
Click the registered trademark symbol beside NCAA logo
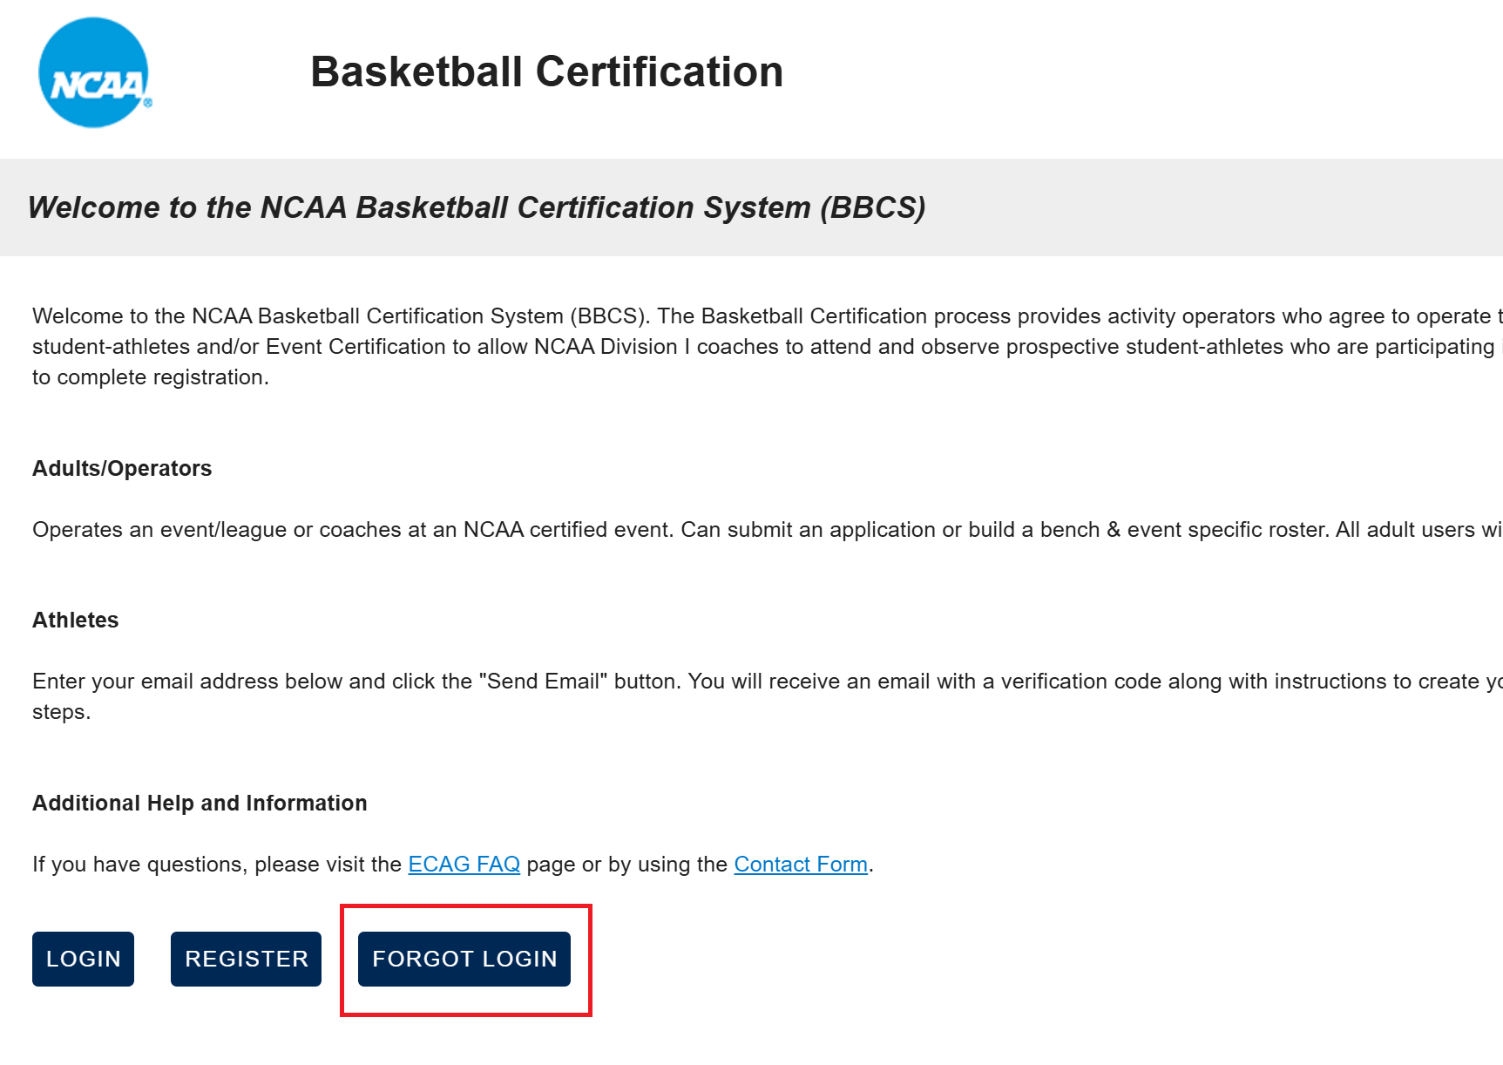click(148, 103)
